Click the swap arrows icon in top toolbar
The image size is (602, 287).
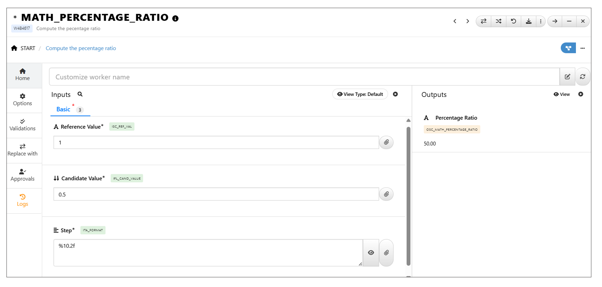pos(483,21)
